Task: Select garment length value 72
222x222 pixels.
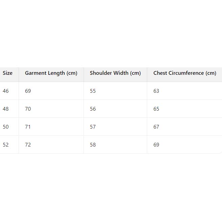Action: 28,145
